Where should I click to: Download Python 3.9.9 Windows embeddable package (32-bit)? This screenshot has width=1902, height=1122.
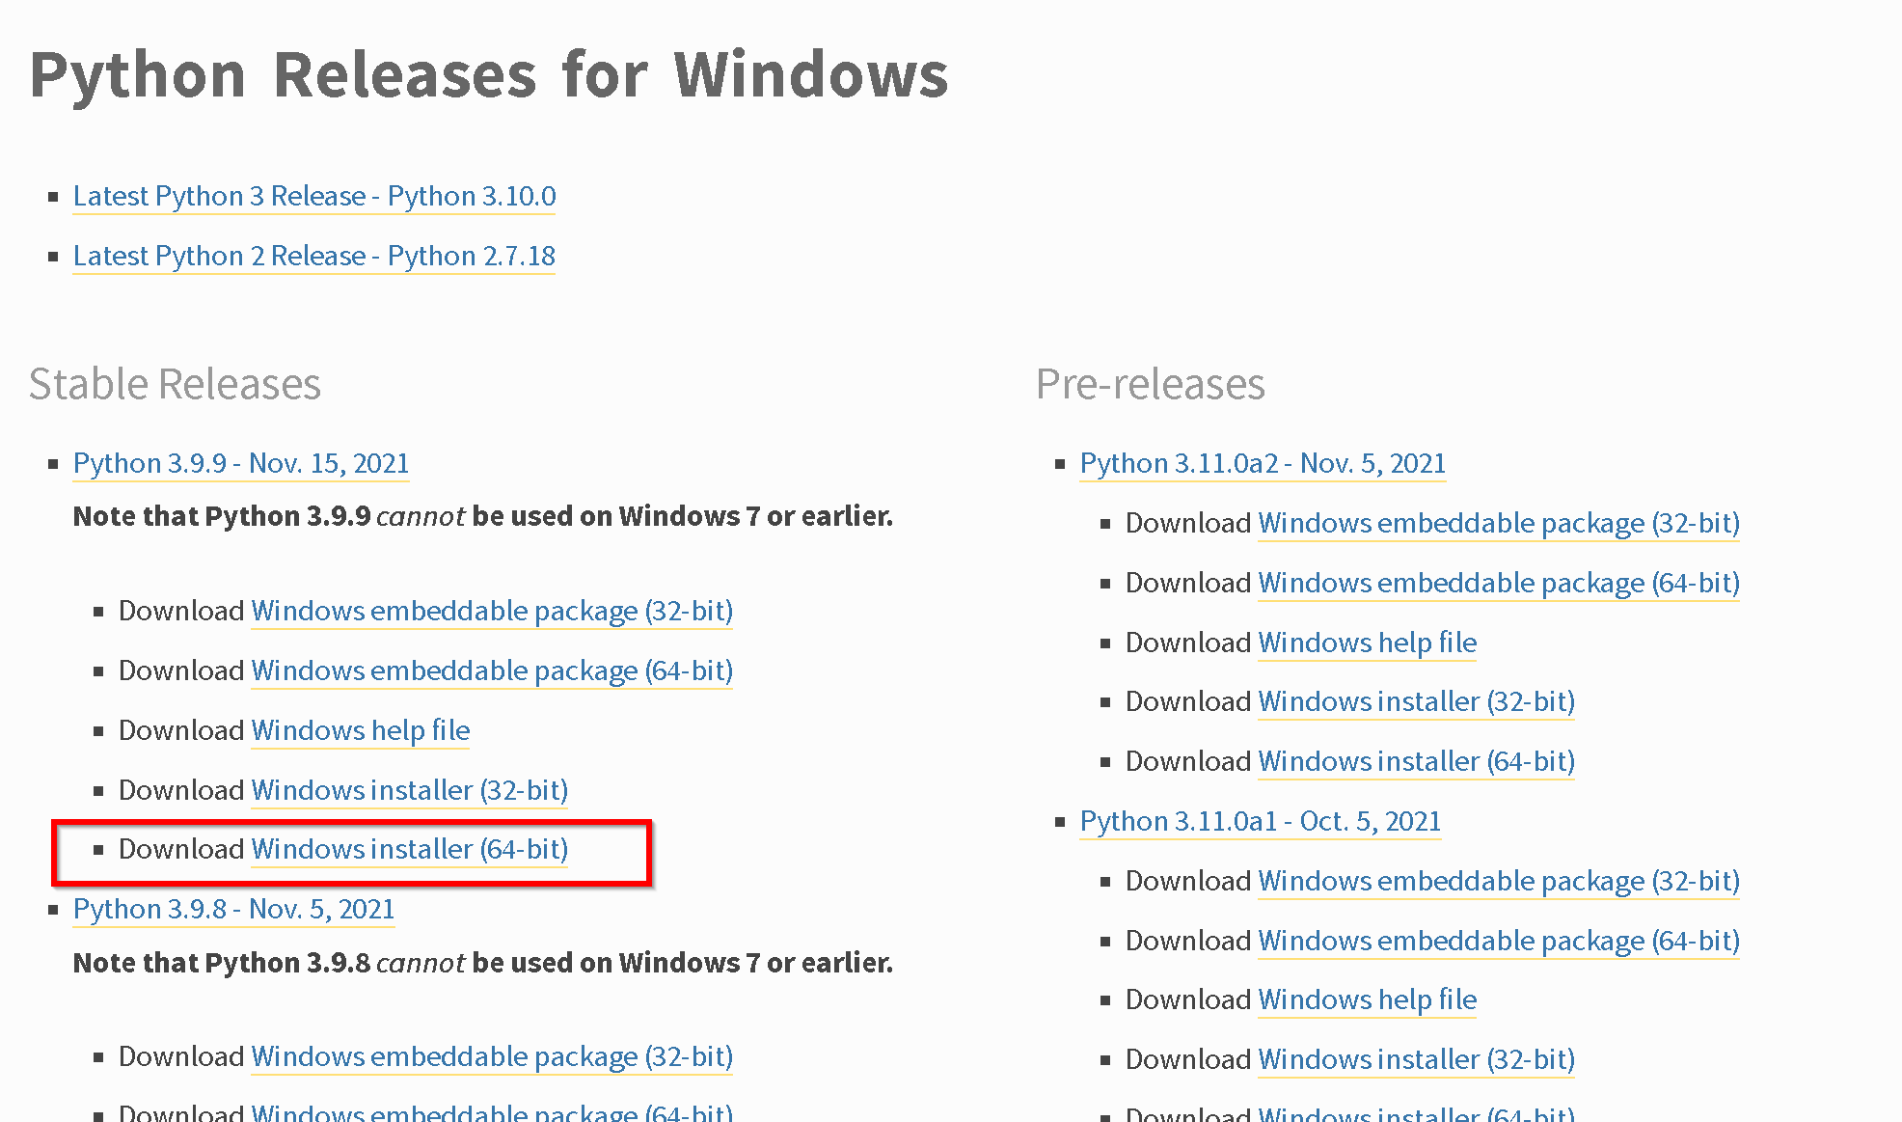pos(492,611)
